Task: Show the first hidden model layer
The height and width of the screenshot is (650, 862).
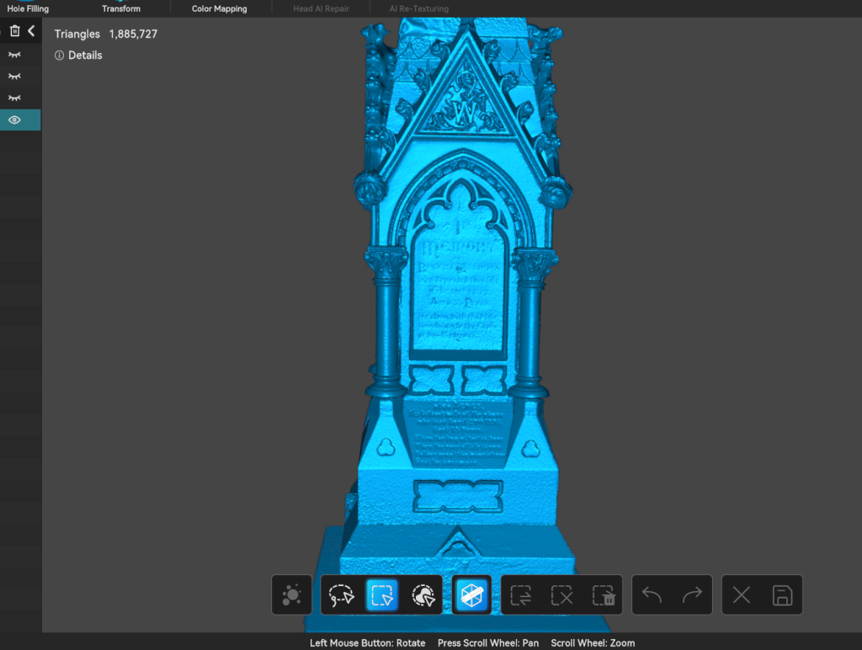Action: (14, 55)
